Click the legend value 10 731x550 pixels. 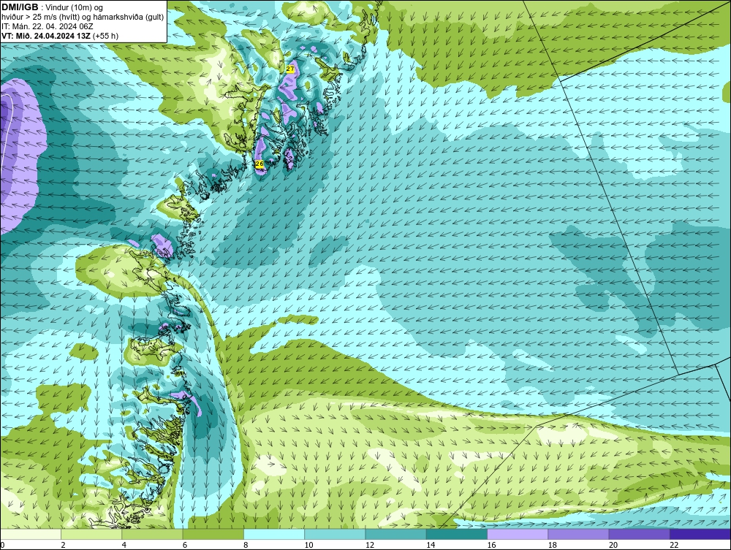pos(308,545)
